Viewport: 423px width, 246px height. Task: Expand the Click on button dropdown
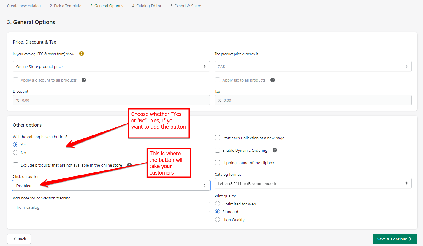click(111, 186)
